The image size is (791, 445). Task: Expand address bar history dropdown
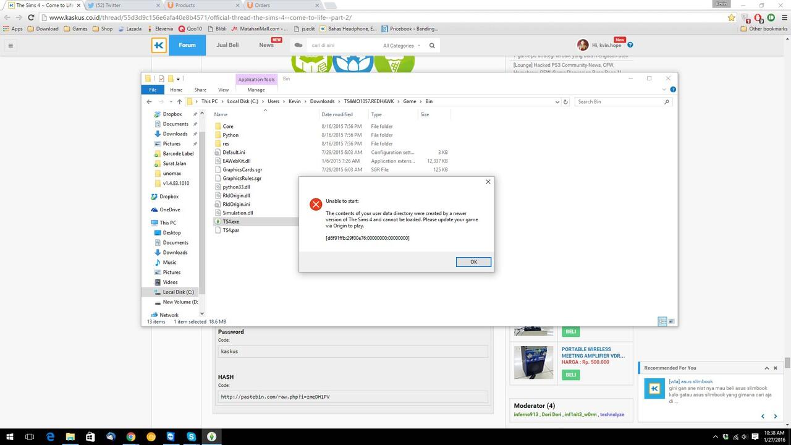coord(557,101)
